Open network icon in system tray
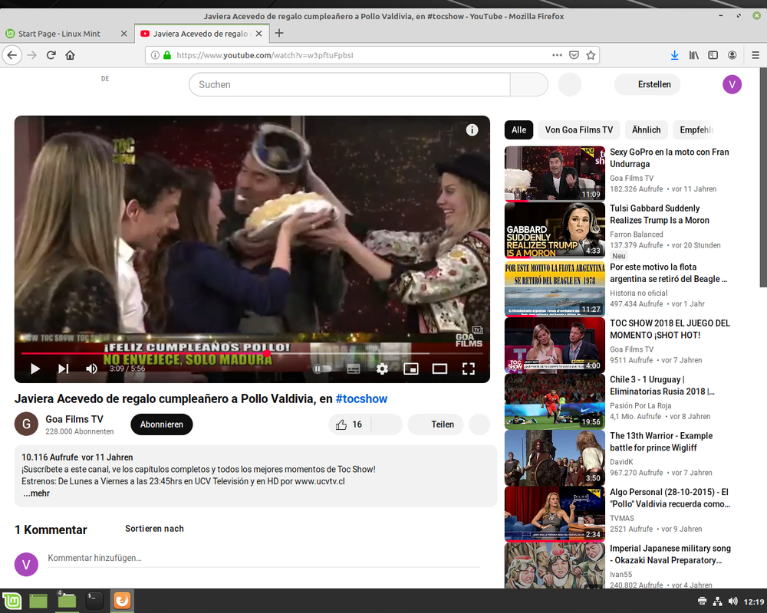Image resolution: width=767 pixels, height=613 pixels. click(717, 602)
